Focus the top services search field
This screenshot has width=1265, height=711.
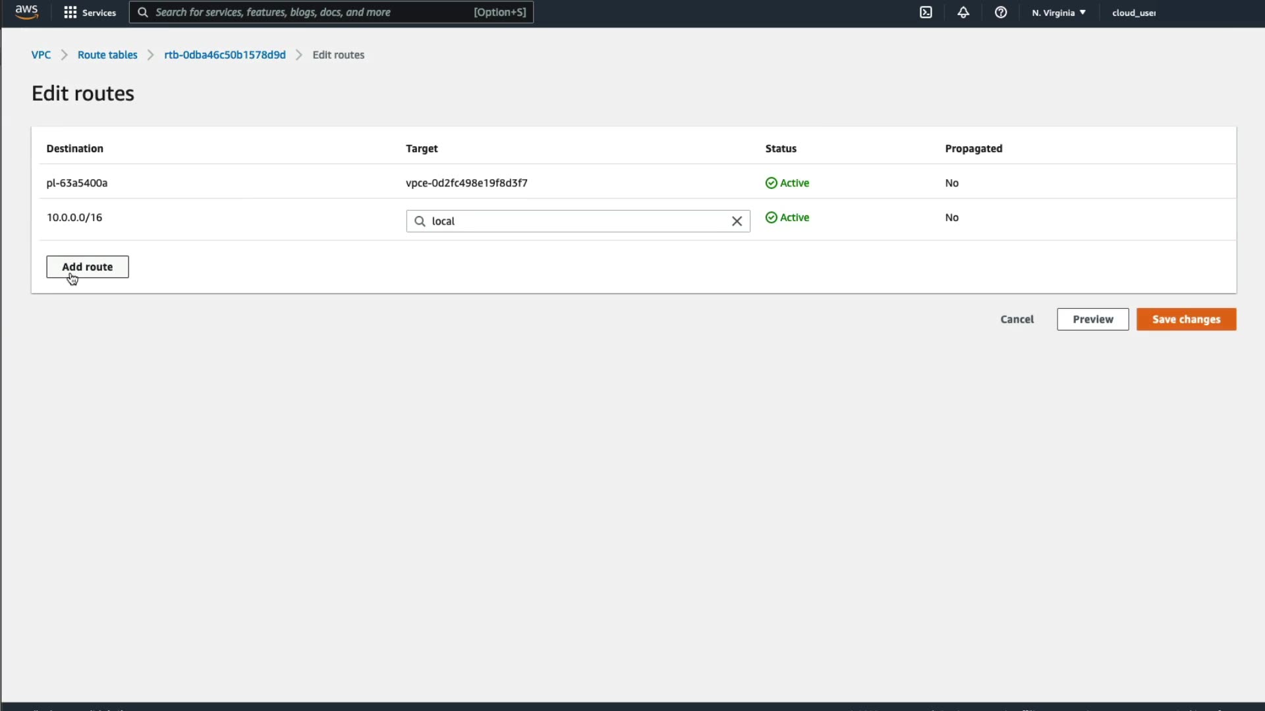coord(310,13)
